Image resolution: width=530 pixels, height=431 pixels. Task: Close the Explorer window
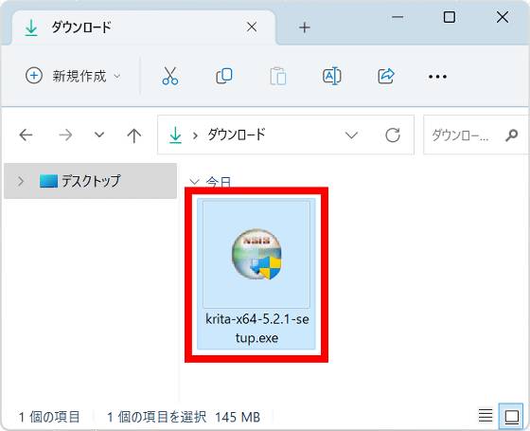(x=503, y=17)
